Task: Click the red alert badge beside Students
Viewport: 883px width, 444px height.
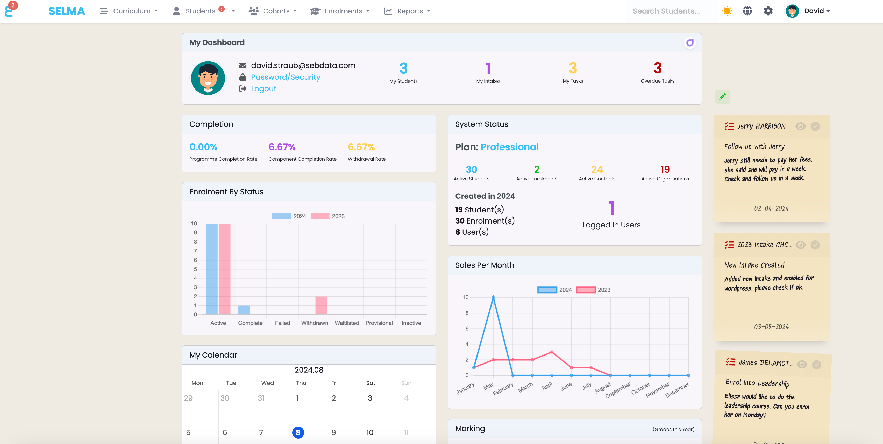Action: (x=222, y=9)
